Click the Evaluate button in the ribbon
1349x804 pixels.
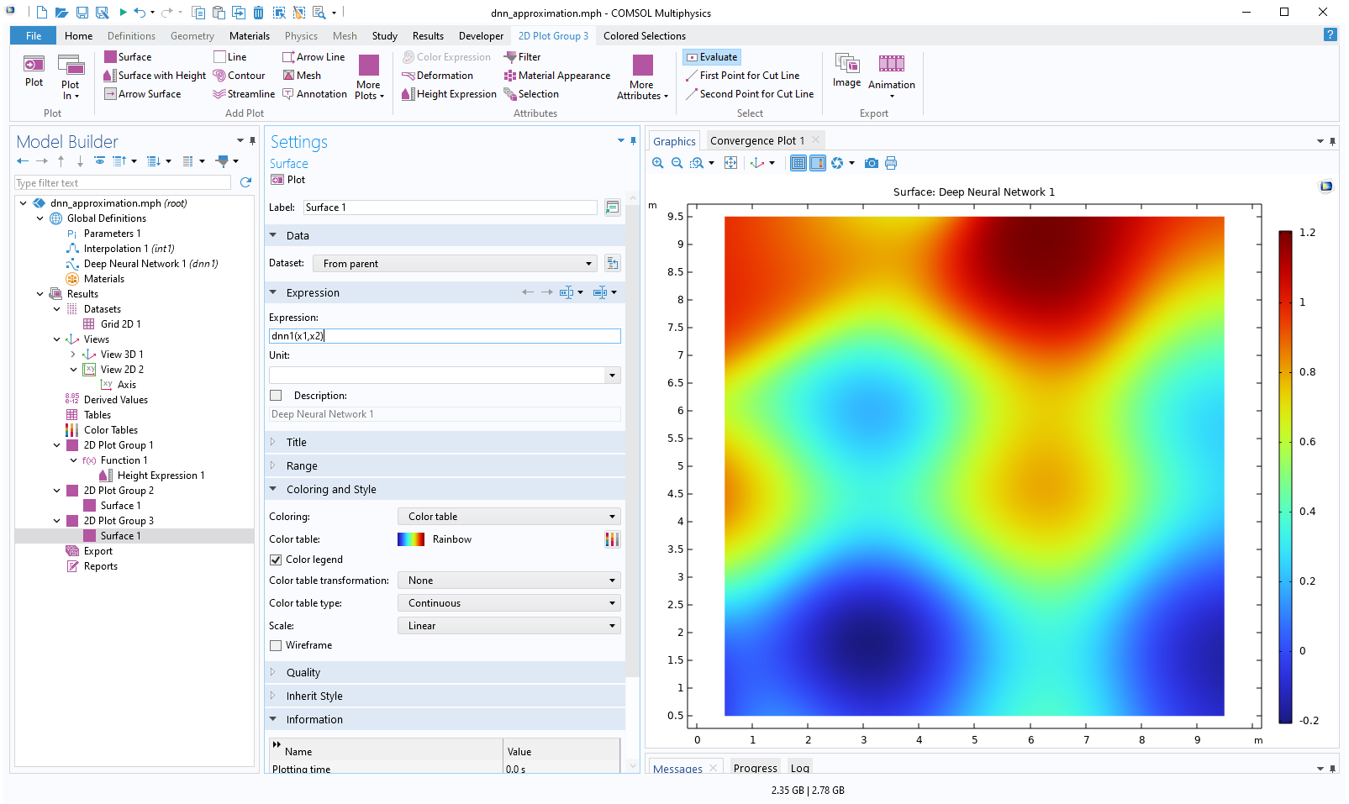(x=712, y=57)
